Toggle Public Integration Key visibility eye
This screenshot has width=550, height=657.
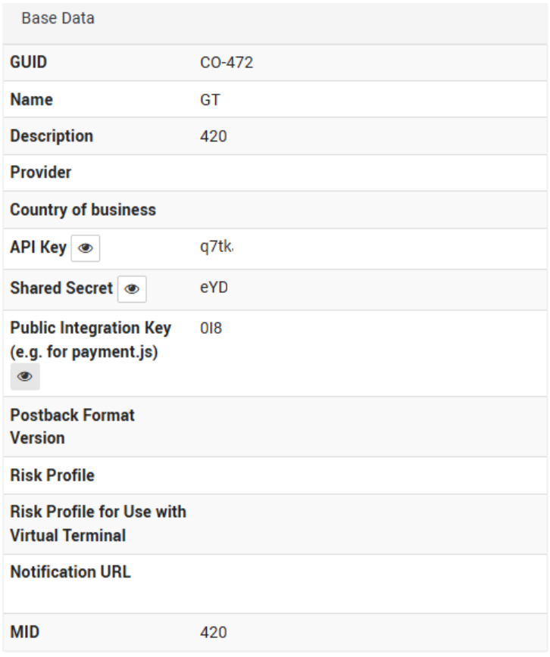pyautogui.click(x=25, y=376)
